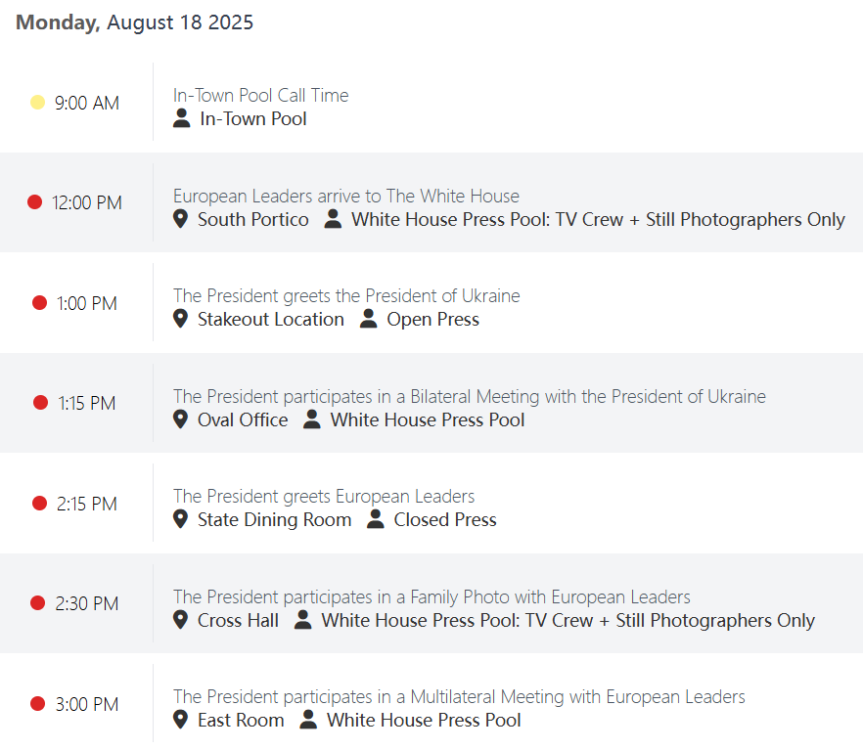Open the Bilateral Meeting with President of Ukraine
Screen dimensions: 863x750
(x=469, y=396)
